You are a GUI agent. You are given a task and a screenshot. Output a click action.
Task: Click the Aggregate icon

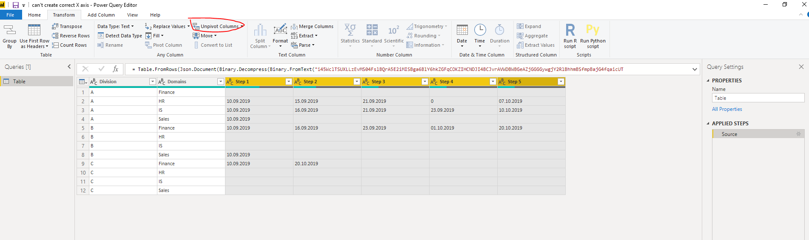(x=520, y=36)
